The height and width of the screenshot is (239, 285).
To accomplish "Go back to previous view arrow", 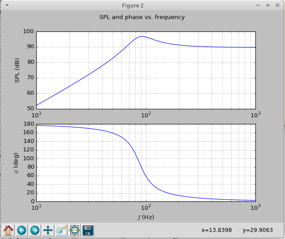I will point(22,230).
